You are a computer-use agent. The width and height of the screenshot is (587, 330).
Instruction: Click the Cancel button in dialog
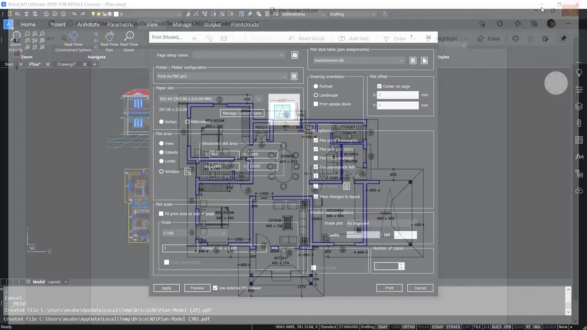(x=420, y=288)
